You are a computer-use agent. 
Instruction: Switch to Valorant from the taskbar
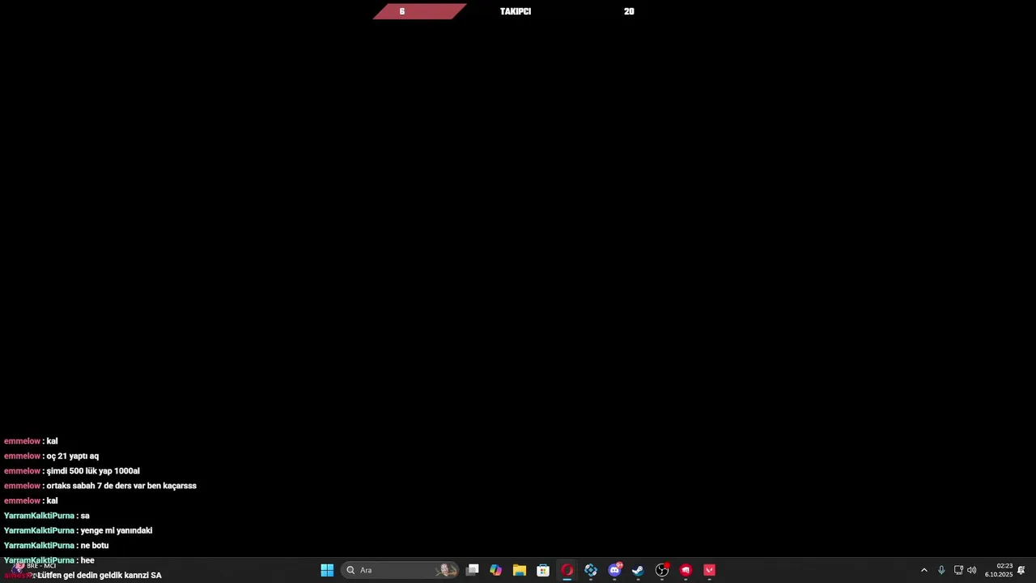(x=709, y=570)
